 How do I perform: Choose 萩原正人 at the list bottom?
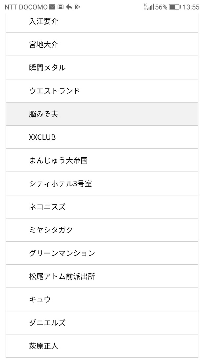point(102,346)
